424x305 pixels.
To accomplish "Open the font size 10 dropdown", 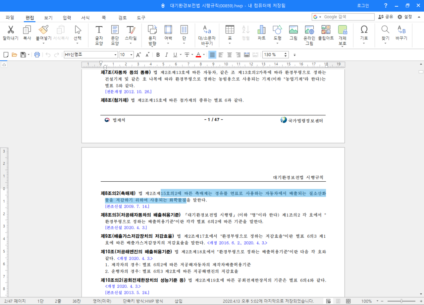I will click(132, 55).
